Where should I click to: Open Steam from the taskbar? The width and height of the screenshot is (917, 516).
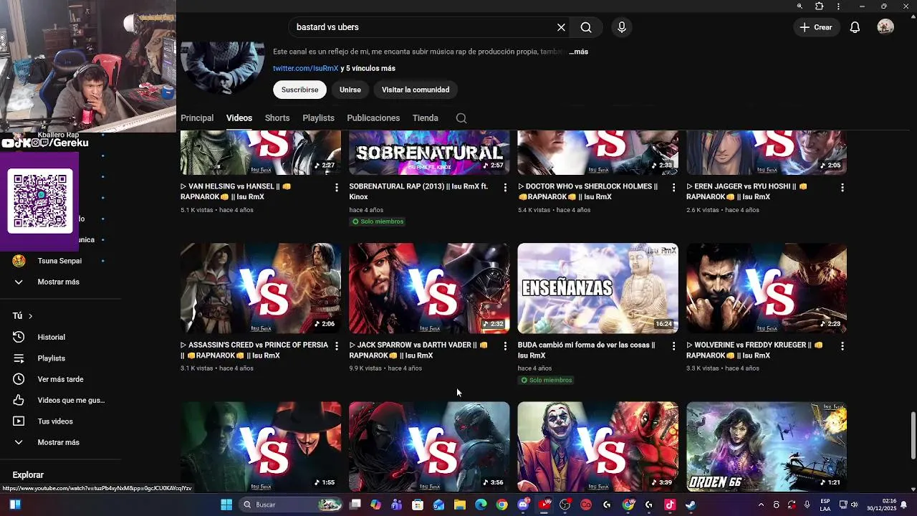pyautogui.click(x=691, y=505)
